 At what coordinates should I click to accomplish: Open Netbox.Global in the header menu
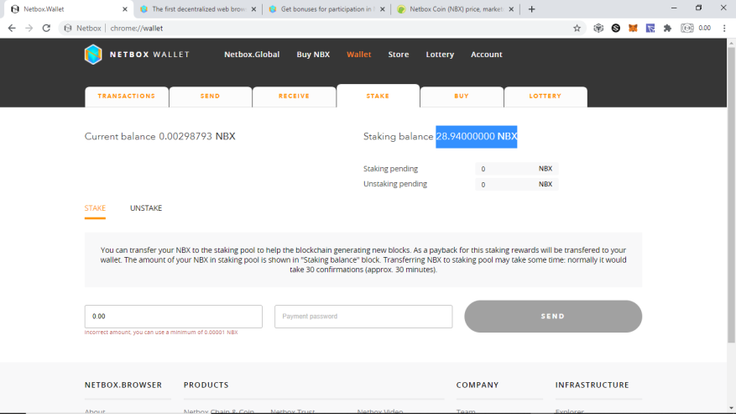252,55
